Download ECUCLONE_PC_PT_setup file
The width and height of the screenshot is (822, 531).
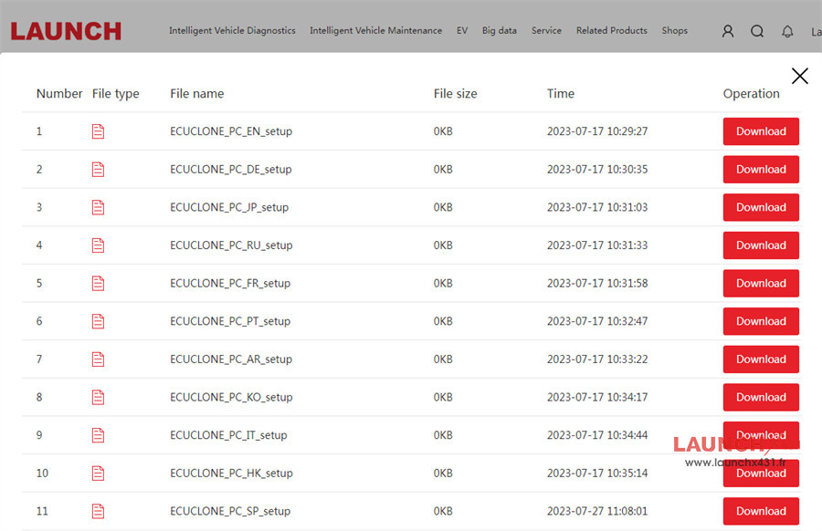tap(761, 321)
